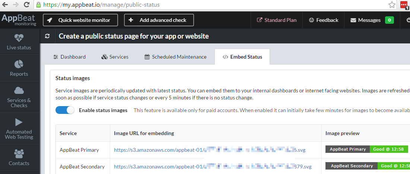The height and width of the screenshot is (174, 410).
Task: Open Services & Checks cloud icon
Action: [19, 91]
